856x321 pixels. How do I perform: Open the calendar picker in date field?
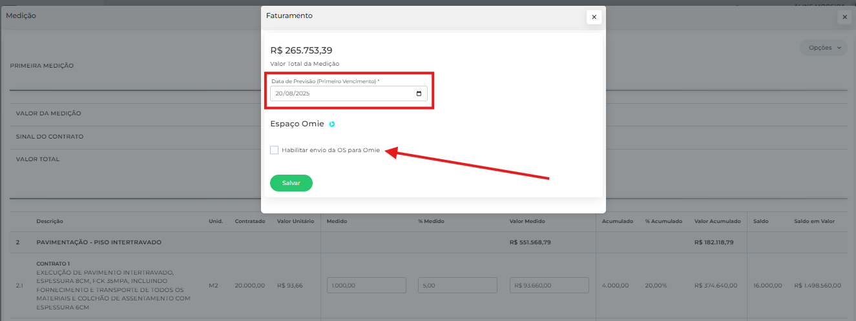(419, 93)
